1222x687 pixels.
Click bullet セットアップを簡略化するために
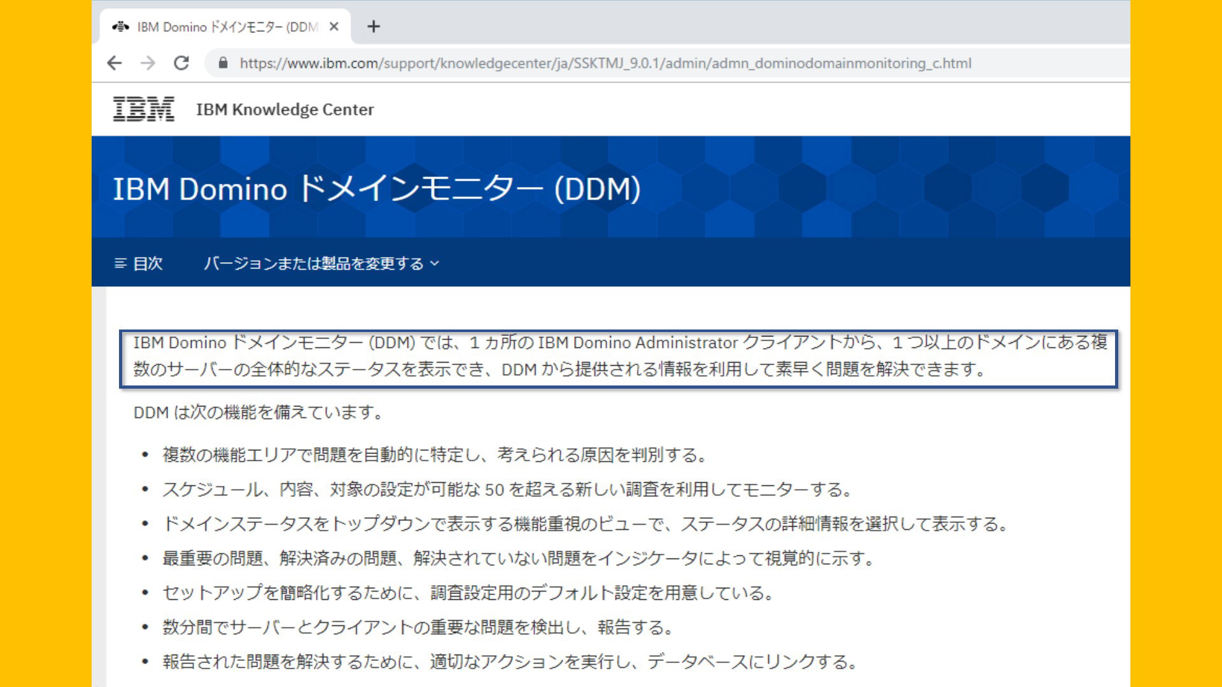[x=468, y=593]
